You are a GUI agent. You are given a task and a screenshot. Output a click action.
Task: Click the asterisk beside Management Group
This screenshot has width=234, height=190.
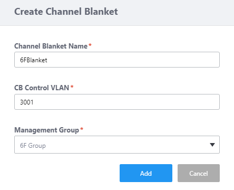[82, 129]
